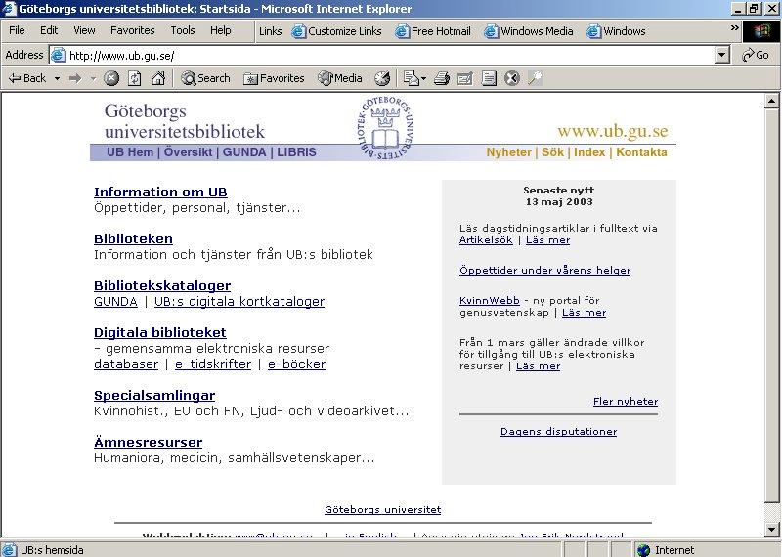Click the round X toolbar icon next to Discuss
The height and width of the screenshot is (557, 782).
click(x=511, y=78)
